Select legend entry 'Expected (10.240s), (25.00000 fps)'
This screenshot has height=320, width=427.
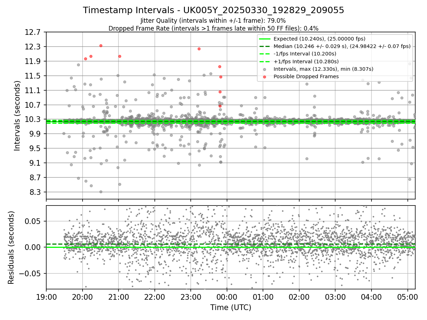click(x=320, y=39)
